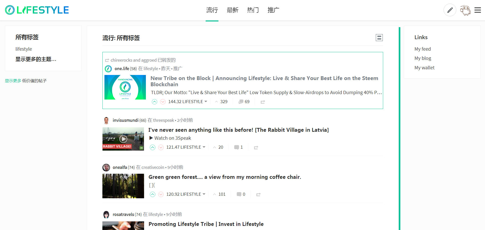Image resolution: width=485 pixels, height=230 pixels.
Task: Show voters list for 20 votes
Action: (218, 147)
